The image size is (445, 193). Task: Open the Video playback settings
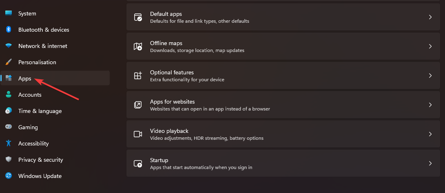tap(169, 131)
